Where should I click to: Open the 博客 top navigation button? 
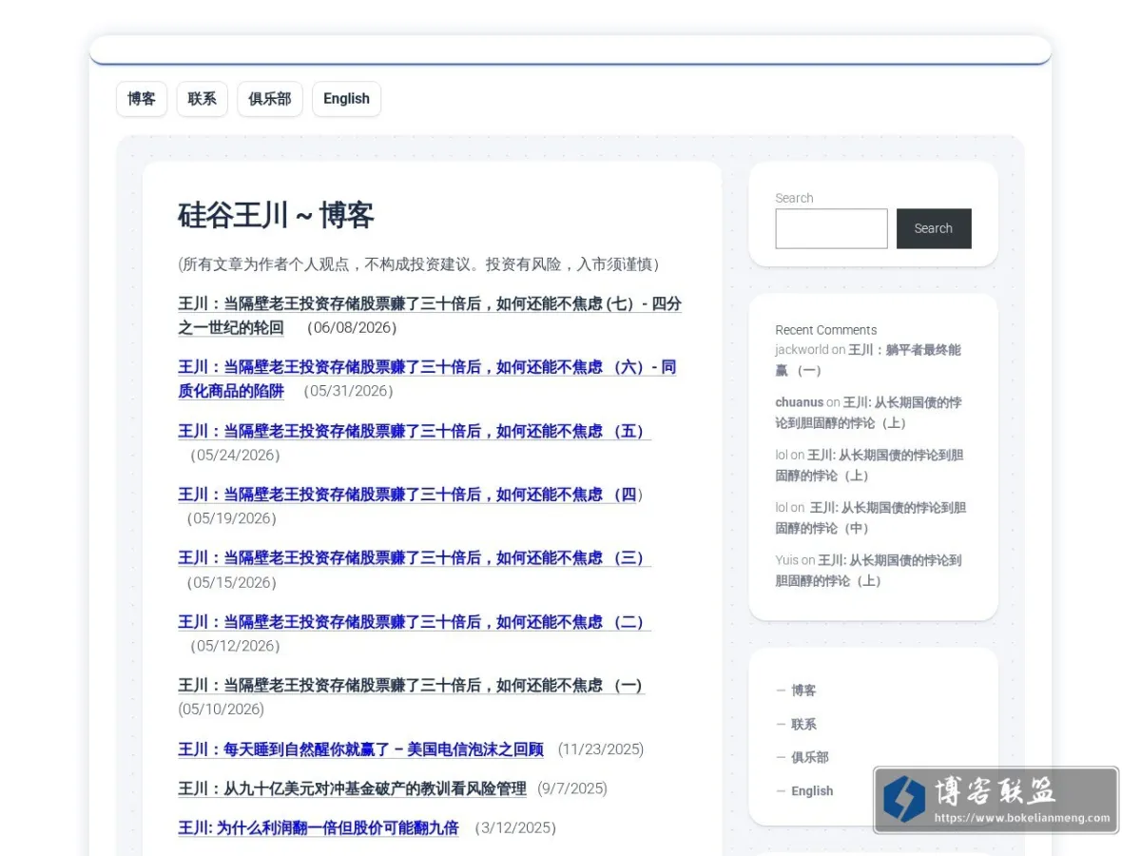(x=142, y=99)
